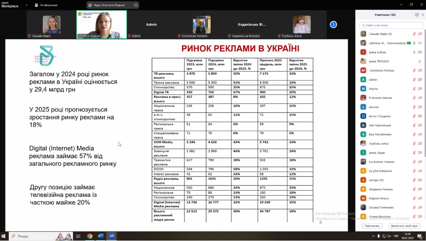The height and width of the screenshot is (241, 426).
Task: Open more options on the screen share tab
Action: pos(136,5)
